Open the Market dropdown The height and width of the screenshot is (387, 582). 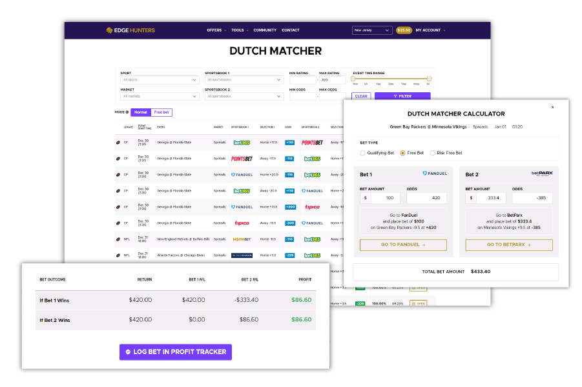160,96
